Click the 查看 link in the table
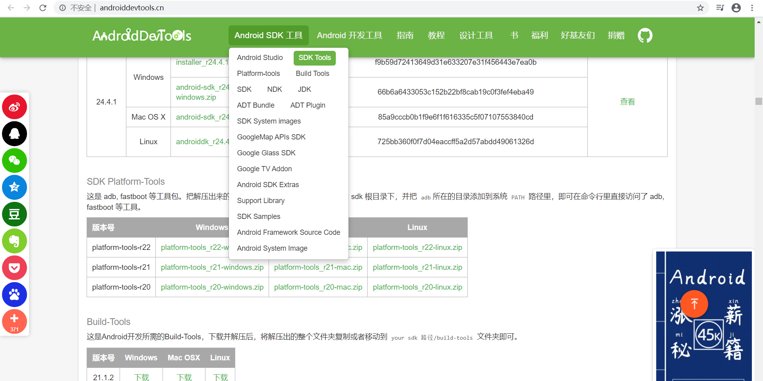This screenshot has height=381, width=763. point(627,101)
